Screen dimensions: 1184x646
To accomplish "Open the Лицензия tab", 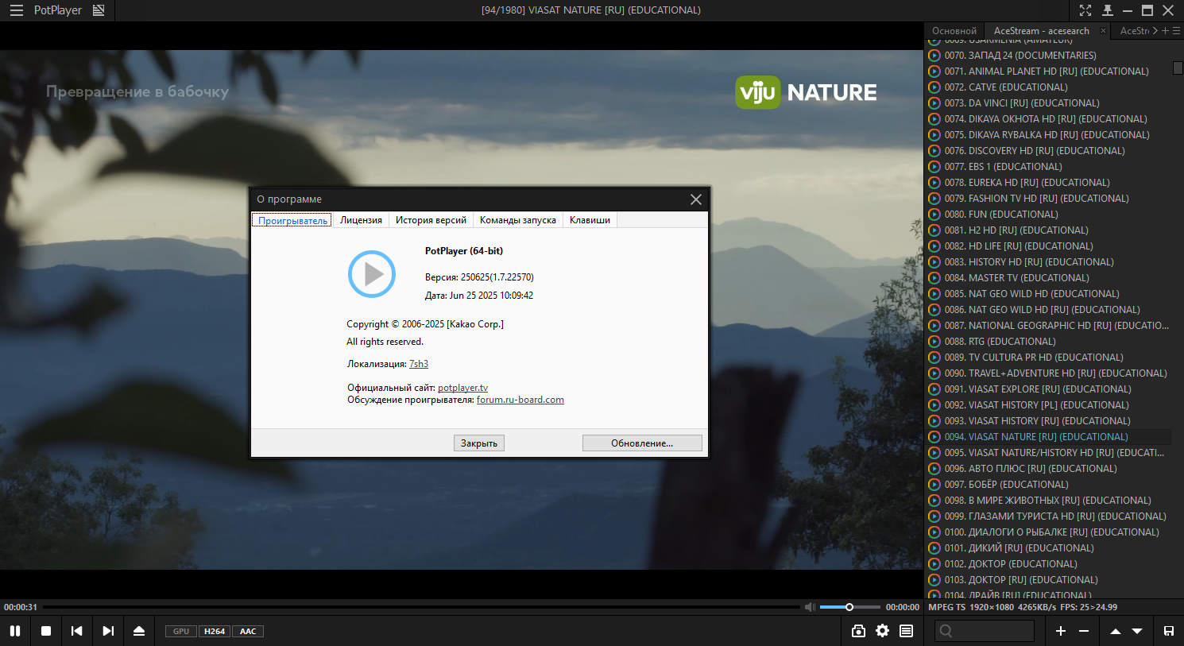I will click(361, 220).
